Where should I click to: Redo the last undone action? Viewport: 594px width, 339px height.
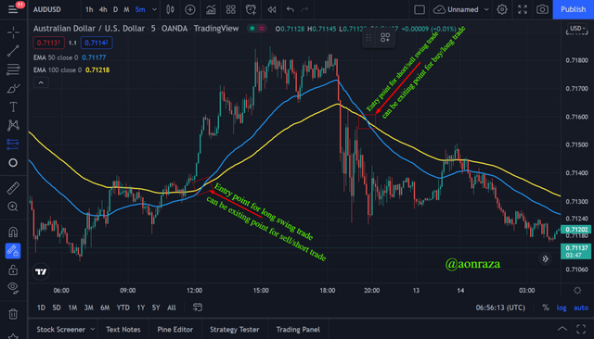[305, 9]
